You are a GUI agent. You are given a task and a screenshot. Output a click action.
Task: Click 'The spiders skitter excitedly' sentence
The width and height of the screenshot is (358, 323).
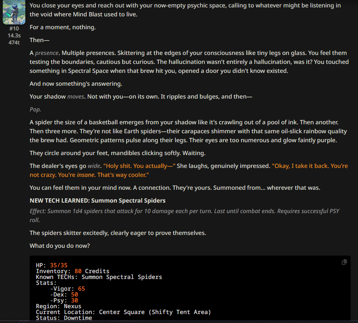point(118,233)
